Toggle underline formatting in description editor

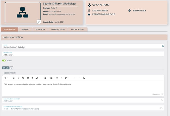pyautogui.click(x=23, y=78)
